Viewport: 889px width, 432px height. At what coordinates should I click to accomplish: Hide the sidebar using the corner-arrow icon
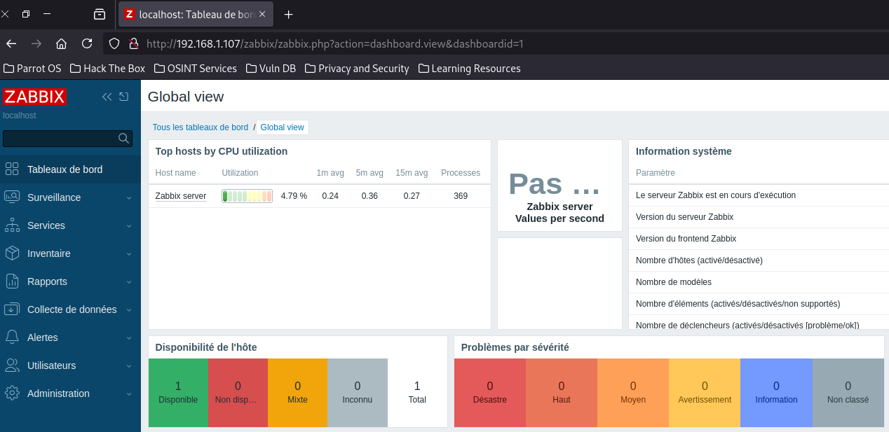pyautogui.click(x=124, y=97)
